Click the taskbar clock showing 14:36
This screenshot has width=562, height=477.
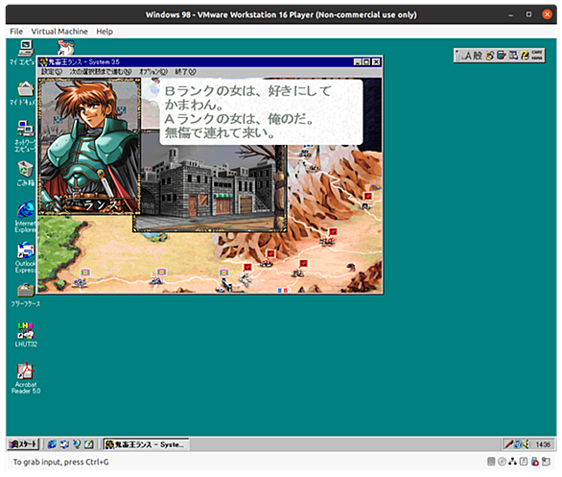(543, 444)
